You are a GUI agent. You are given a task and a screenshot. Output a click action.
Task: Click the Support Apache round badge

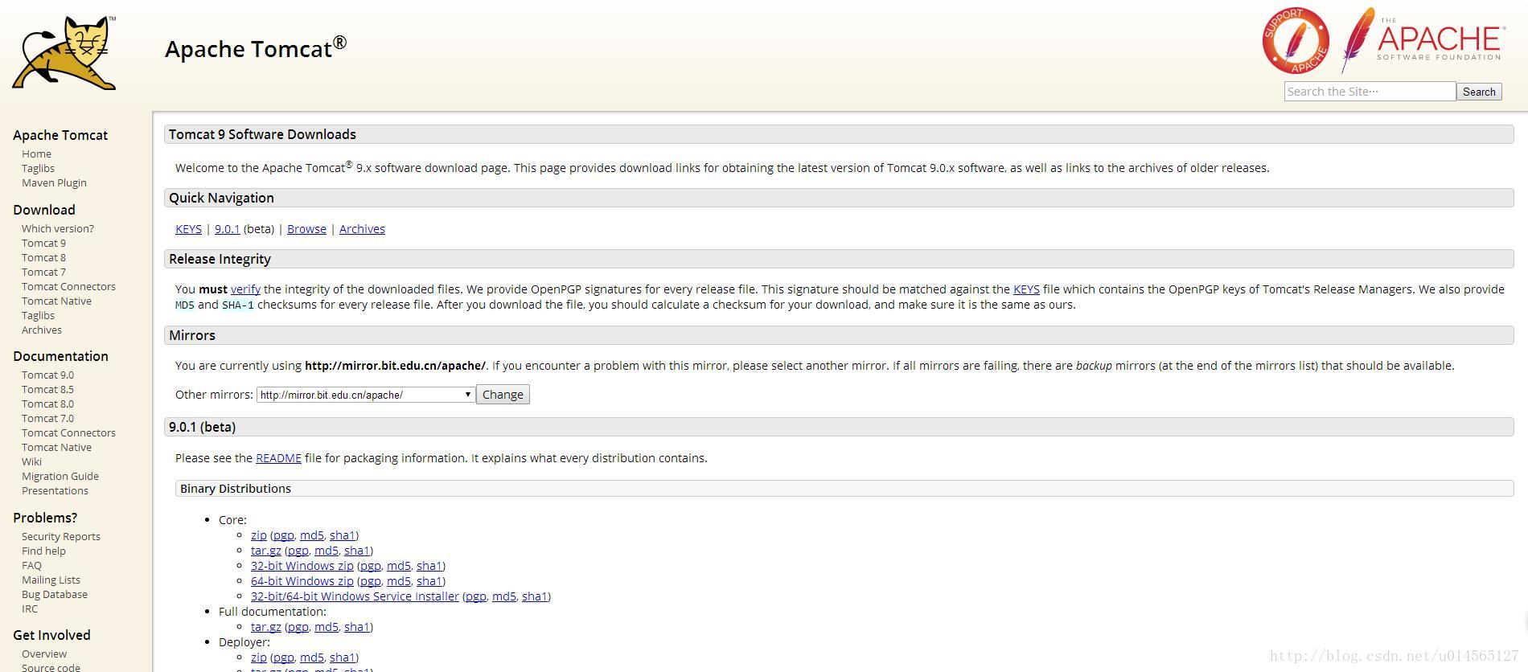(1295, 41)
